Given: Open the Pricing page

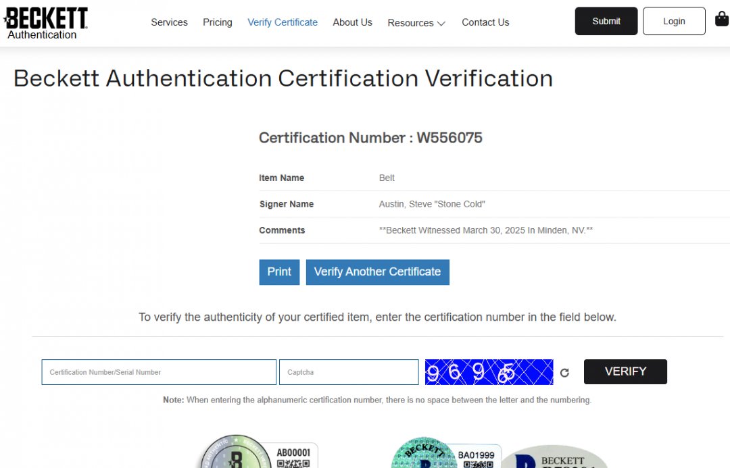Looking at the screenshot, I should coord(218,22).
